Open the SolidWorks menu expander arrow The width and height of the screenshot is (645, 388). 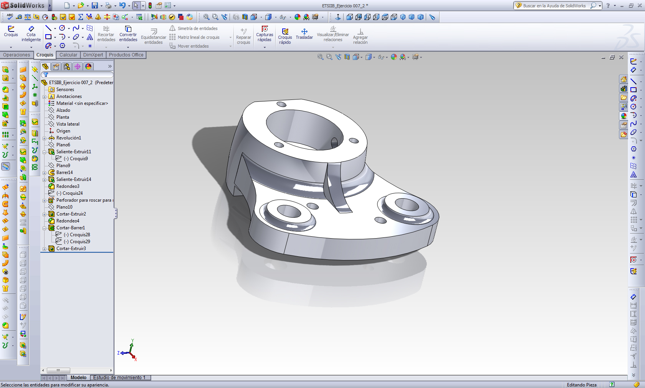(50, 5)
